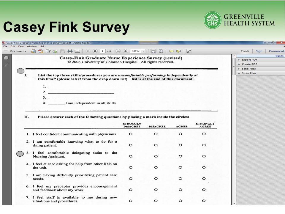Image resolution: width=285 pixels, height=214 pixels.
Task: Select Disagree for dying patient question
Action: [x=156, y=145]
